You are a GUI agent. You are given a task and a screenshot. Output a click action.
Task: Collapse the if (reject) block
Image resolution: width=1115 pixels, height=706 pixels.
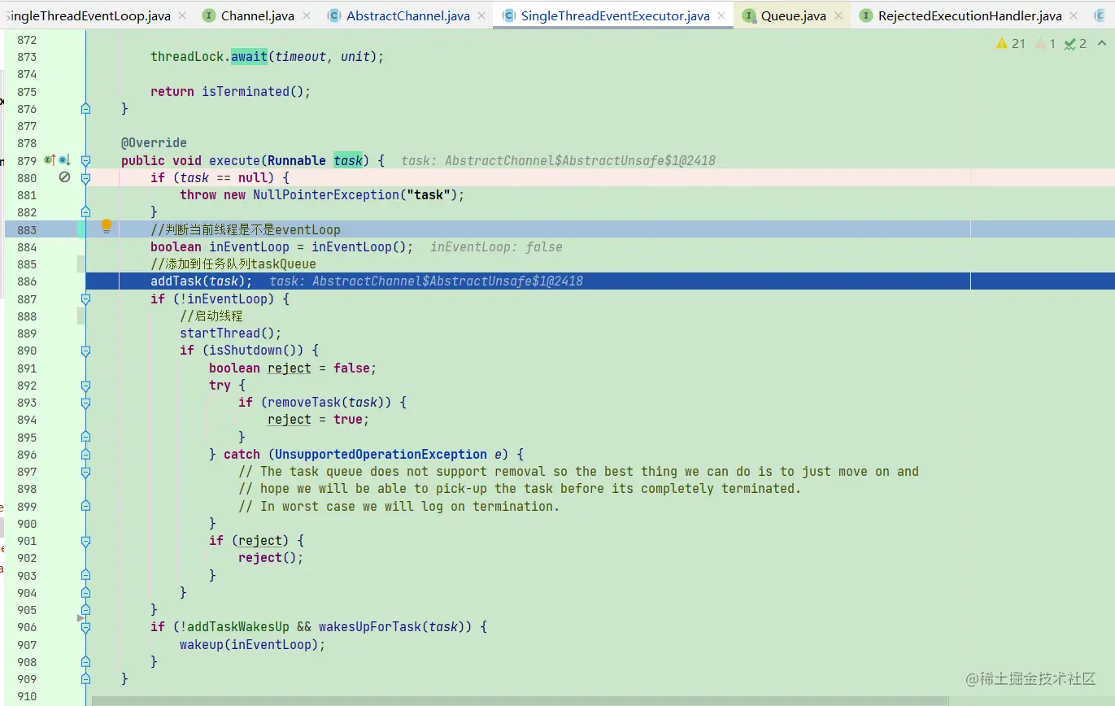[x=85, y=541]
